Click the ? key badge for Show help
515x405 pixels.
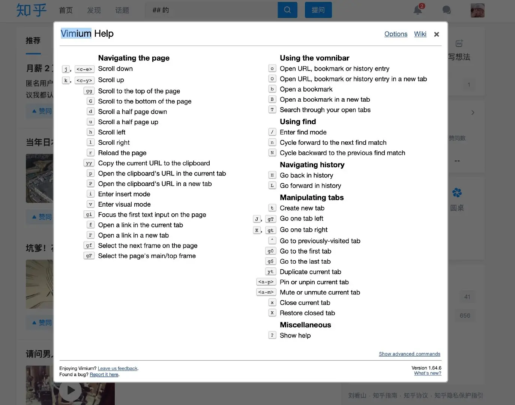[x=272, y=335]
